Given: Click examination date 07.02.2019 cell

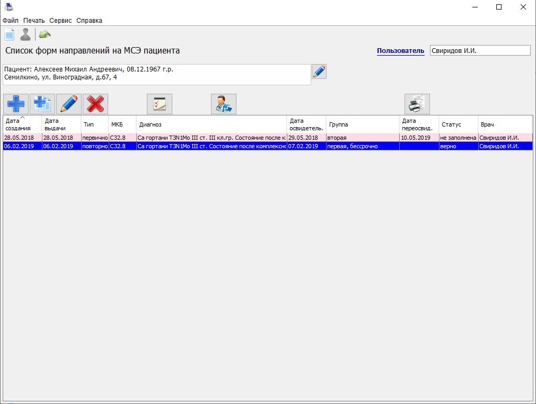Looking at the screenshot, I should (306, 146).
